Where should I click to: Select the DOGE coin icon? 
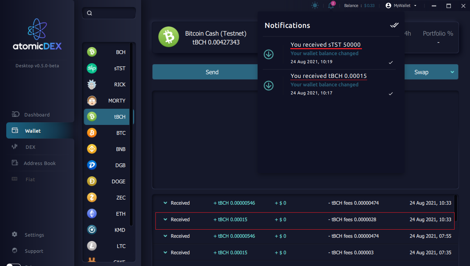92,181
